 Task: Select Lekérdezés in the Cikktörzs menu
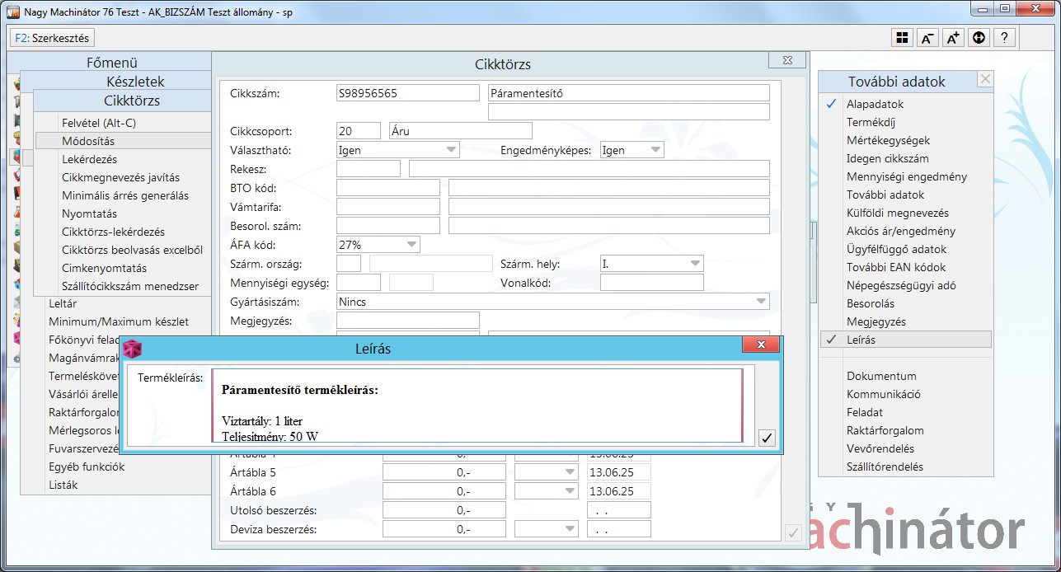tap(89, 159)
